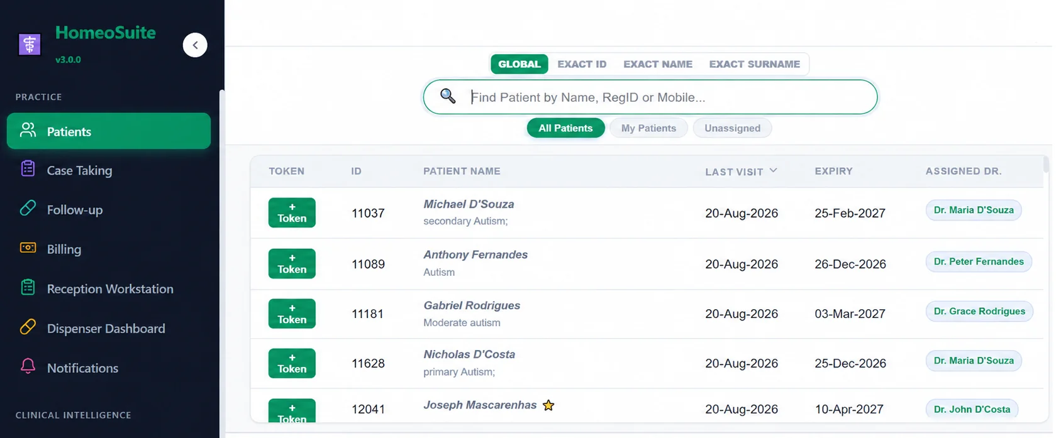Open patient Nicholas D'Costa
Viewport: 1056px width, 438px height.
click(469, 354)
